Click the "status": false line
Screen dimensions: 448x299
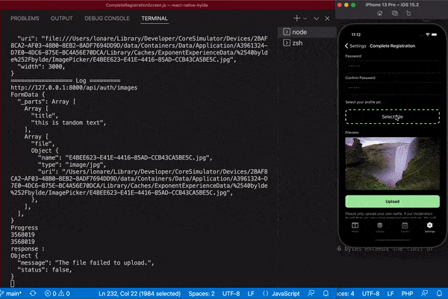point(45,270)
